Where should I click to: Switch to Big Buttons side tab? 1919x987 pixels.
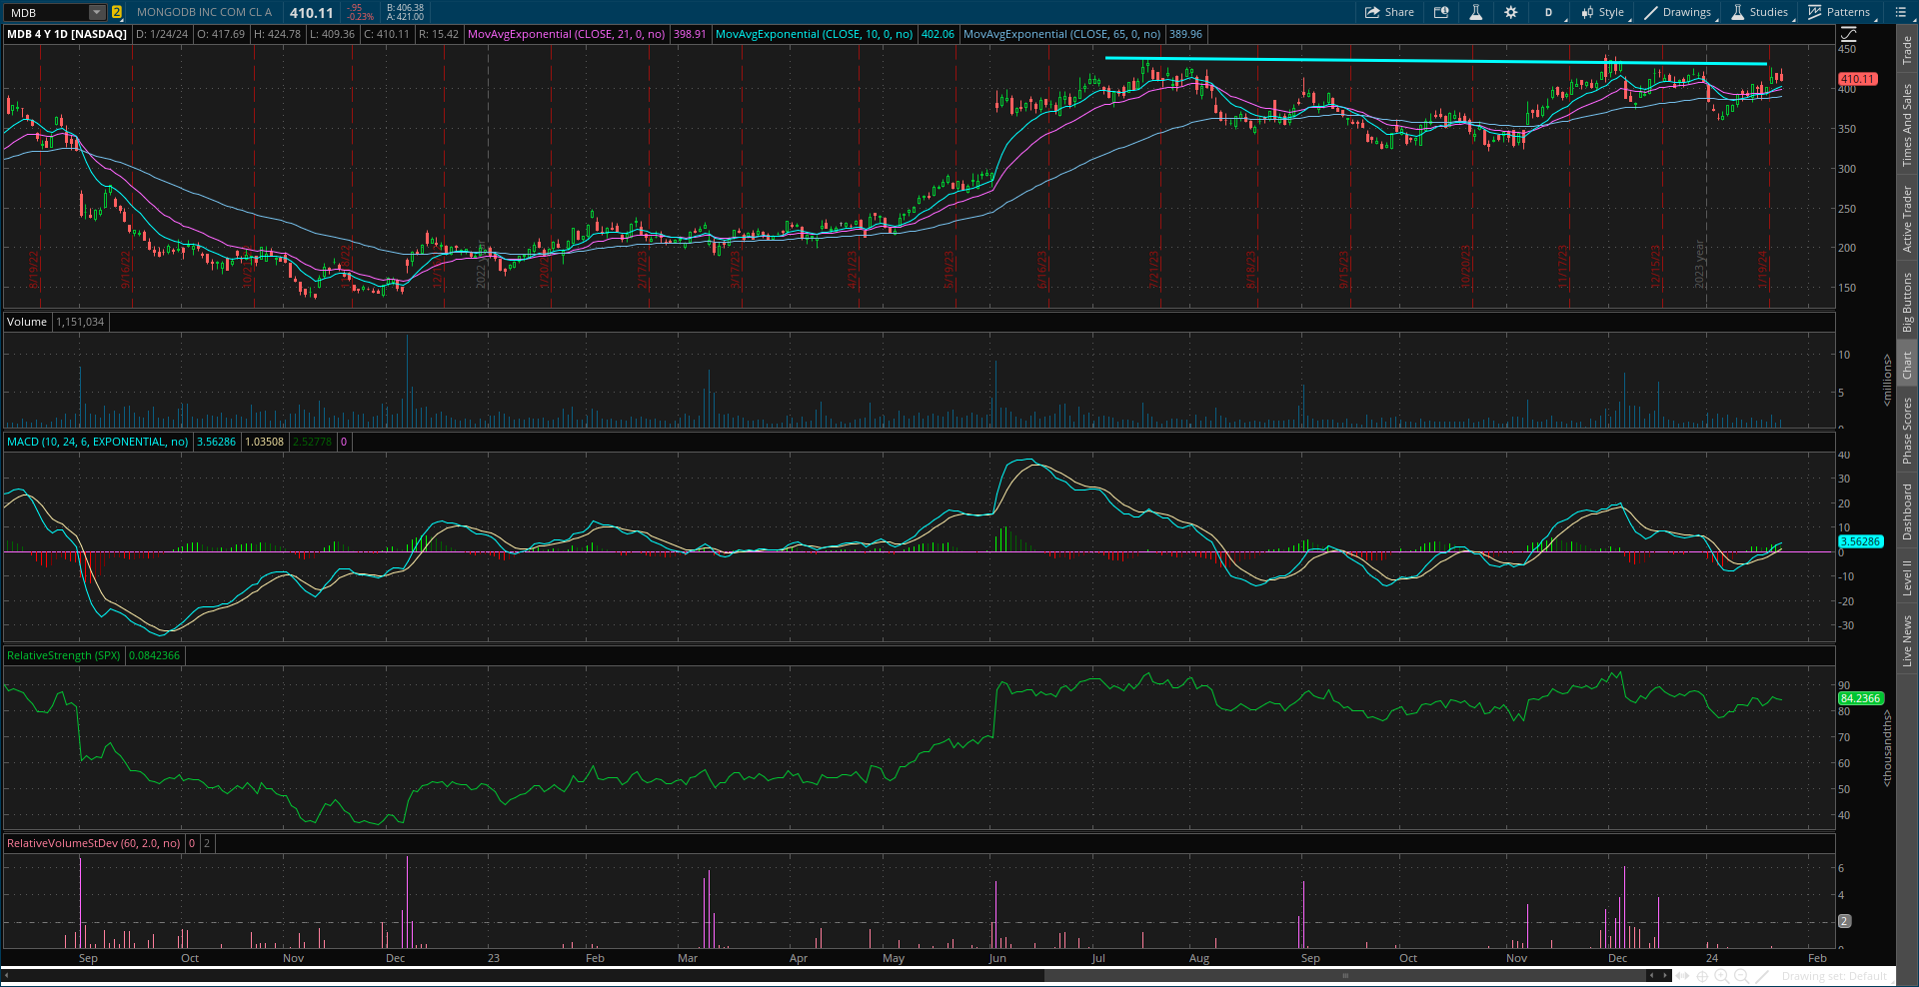coord(1907,302)
